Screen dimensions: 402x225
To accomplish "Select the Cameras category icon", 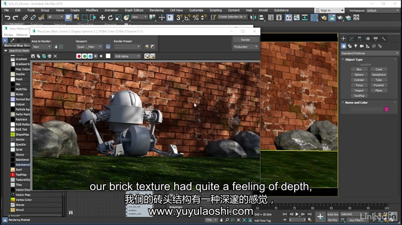I will pos(361,46).
